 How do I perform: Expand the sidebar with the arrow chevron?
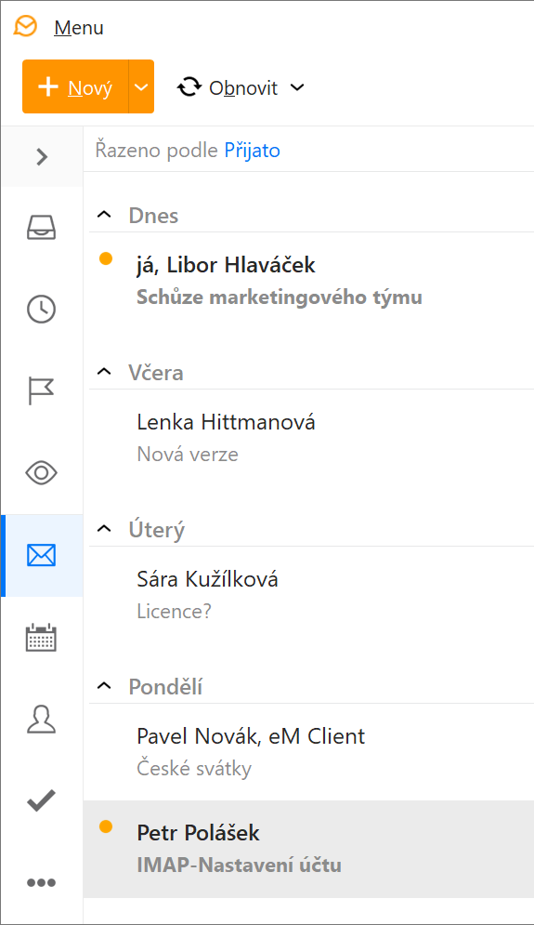tap(41, 157)
